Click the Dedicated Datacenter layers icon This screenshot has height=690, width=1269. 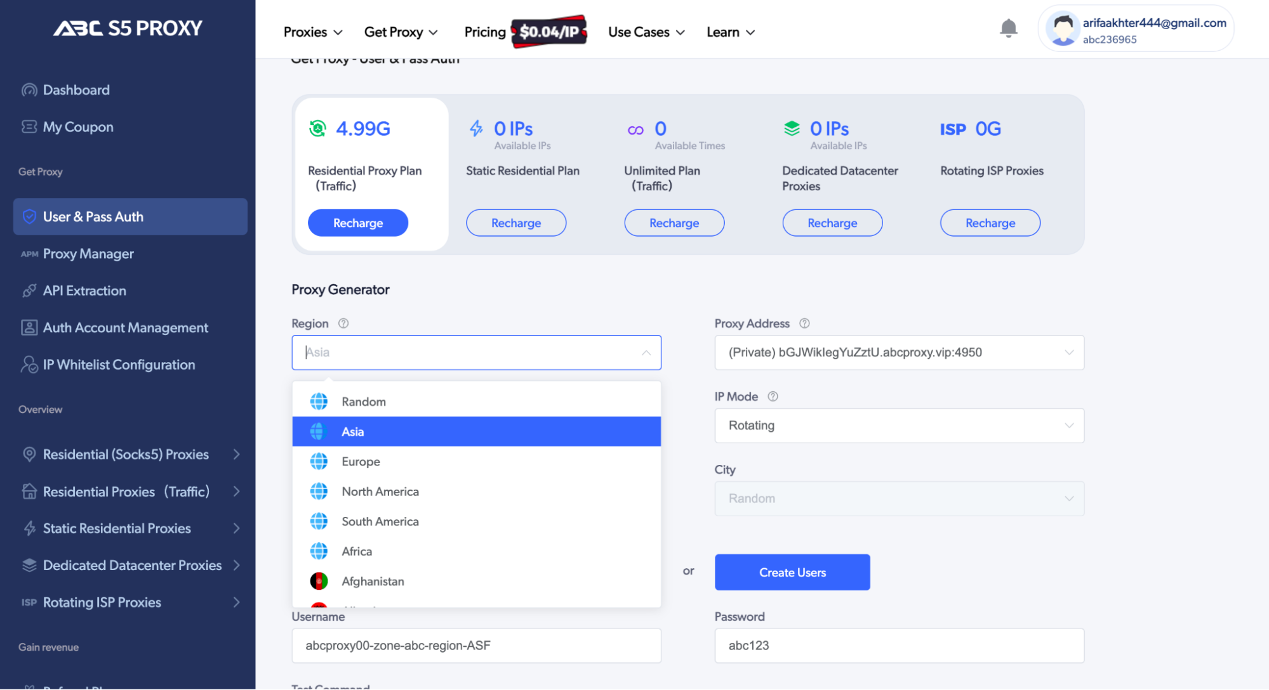[x=29, y=565]
